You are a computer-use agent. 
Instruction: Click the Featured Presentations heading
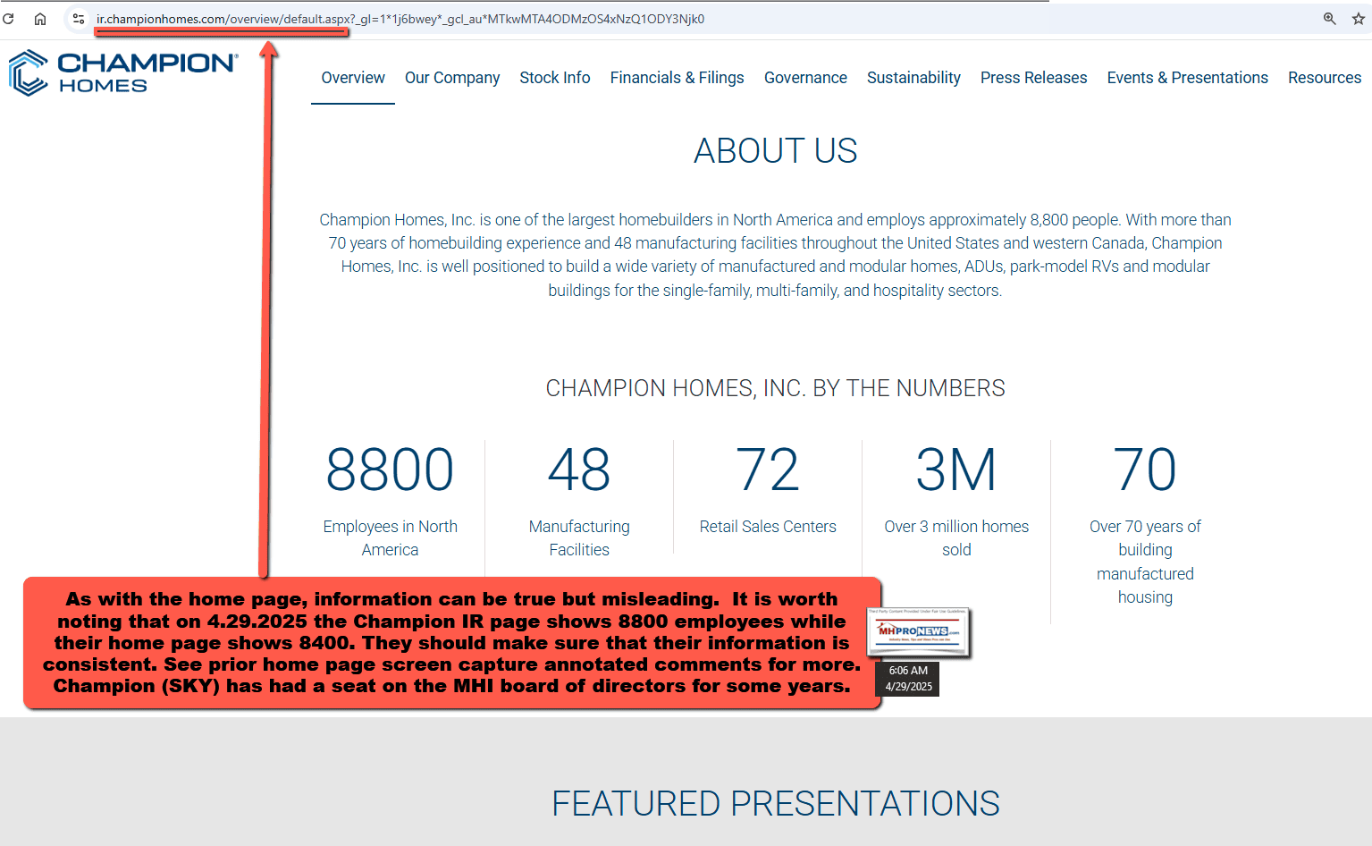point(776,804)
